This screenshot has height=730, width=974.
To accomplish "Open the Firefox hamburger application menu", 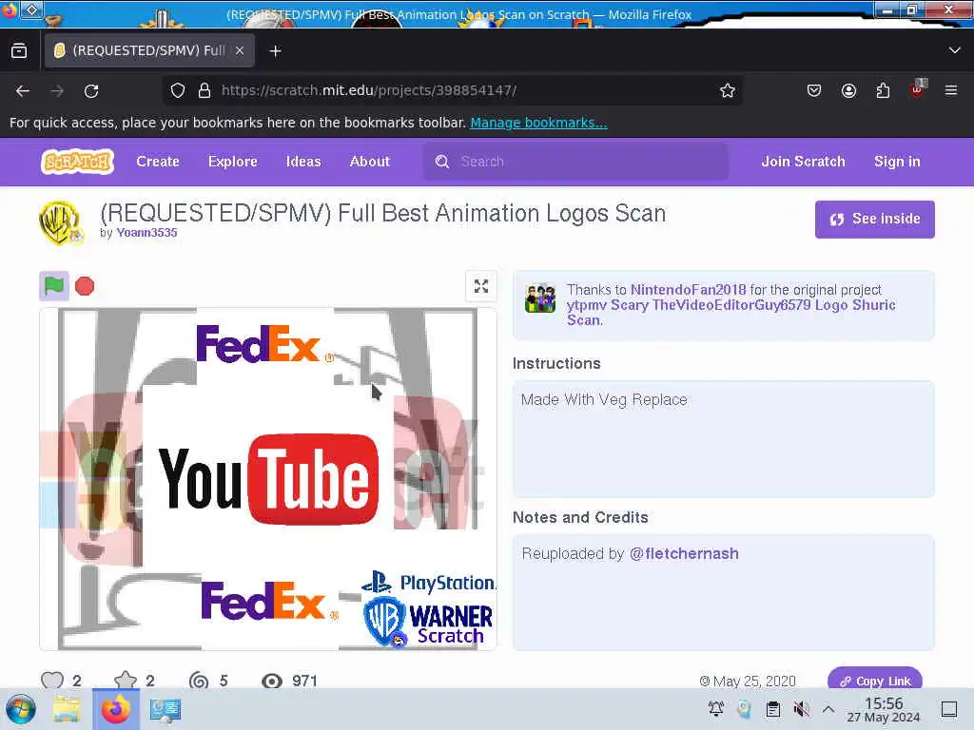I will click(x=951, y=90).
